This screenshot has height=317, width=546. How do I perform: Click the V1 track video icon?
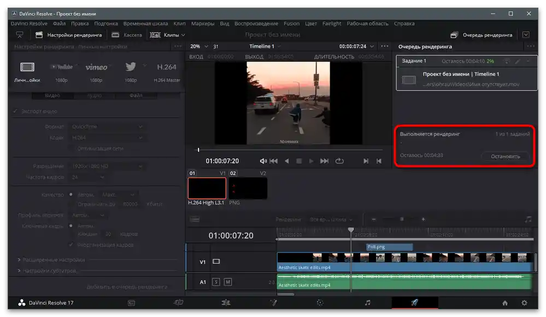click(216, 262)
